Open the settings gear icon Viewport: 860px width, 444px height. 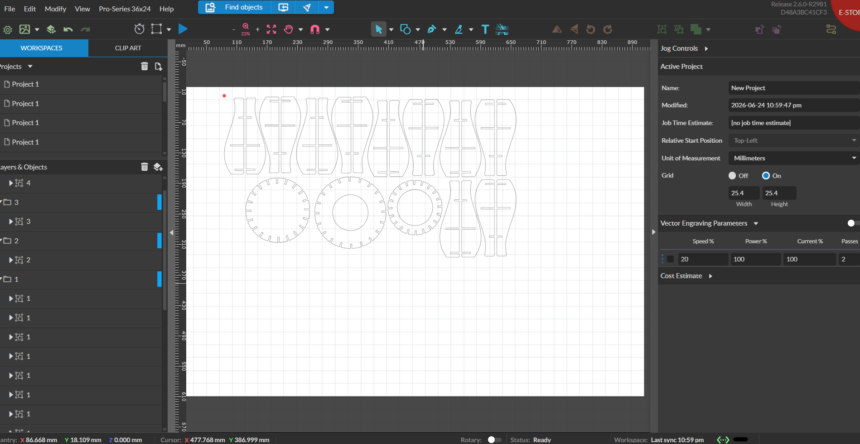8,30
